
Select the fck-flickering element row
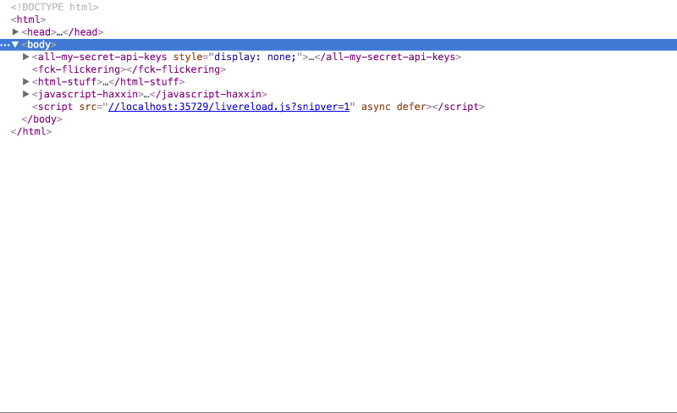[129, 69]
